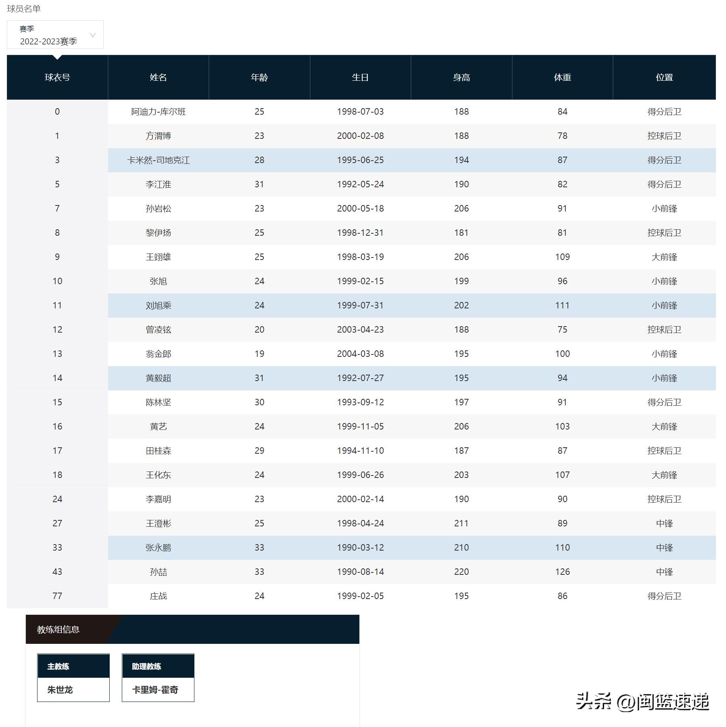This screenshot has height=727, width=726.
Task: Select player name 孙喆
Action: click(158, 572)
